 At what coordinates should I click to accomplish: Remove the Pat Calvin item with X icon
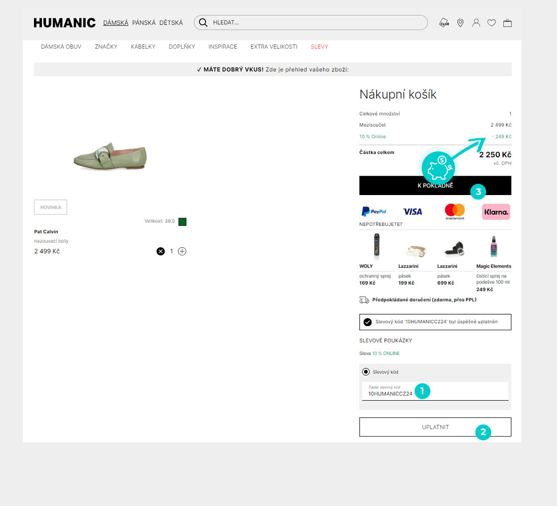pyautogui.click(x=161, y=251)
